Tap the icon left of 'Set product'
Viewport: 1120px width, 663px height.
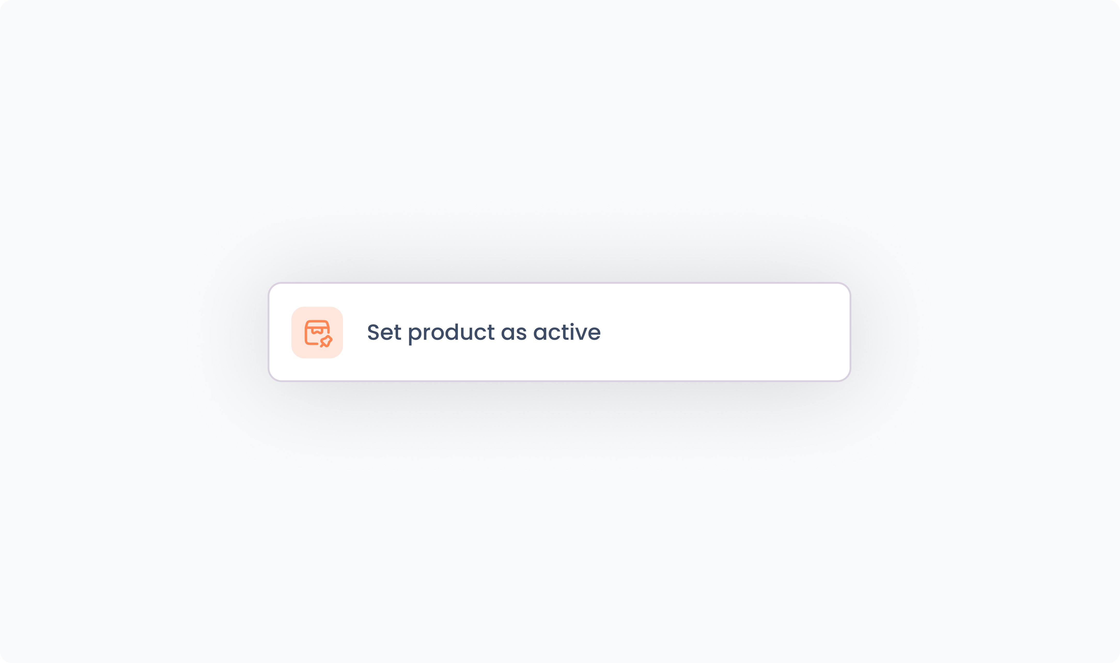pyautogui.click(x=317, y=332)
